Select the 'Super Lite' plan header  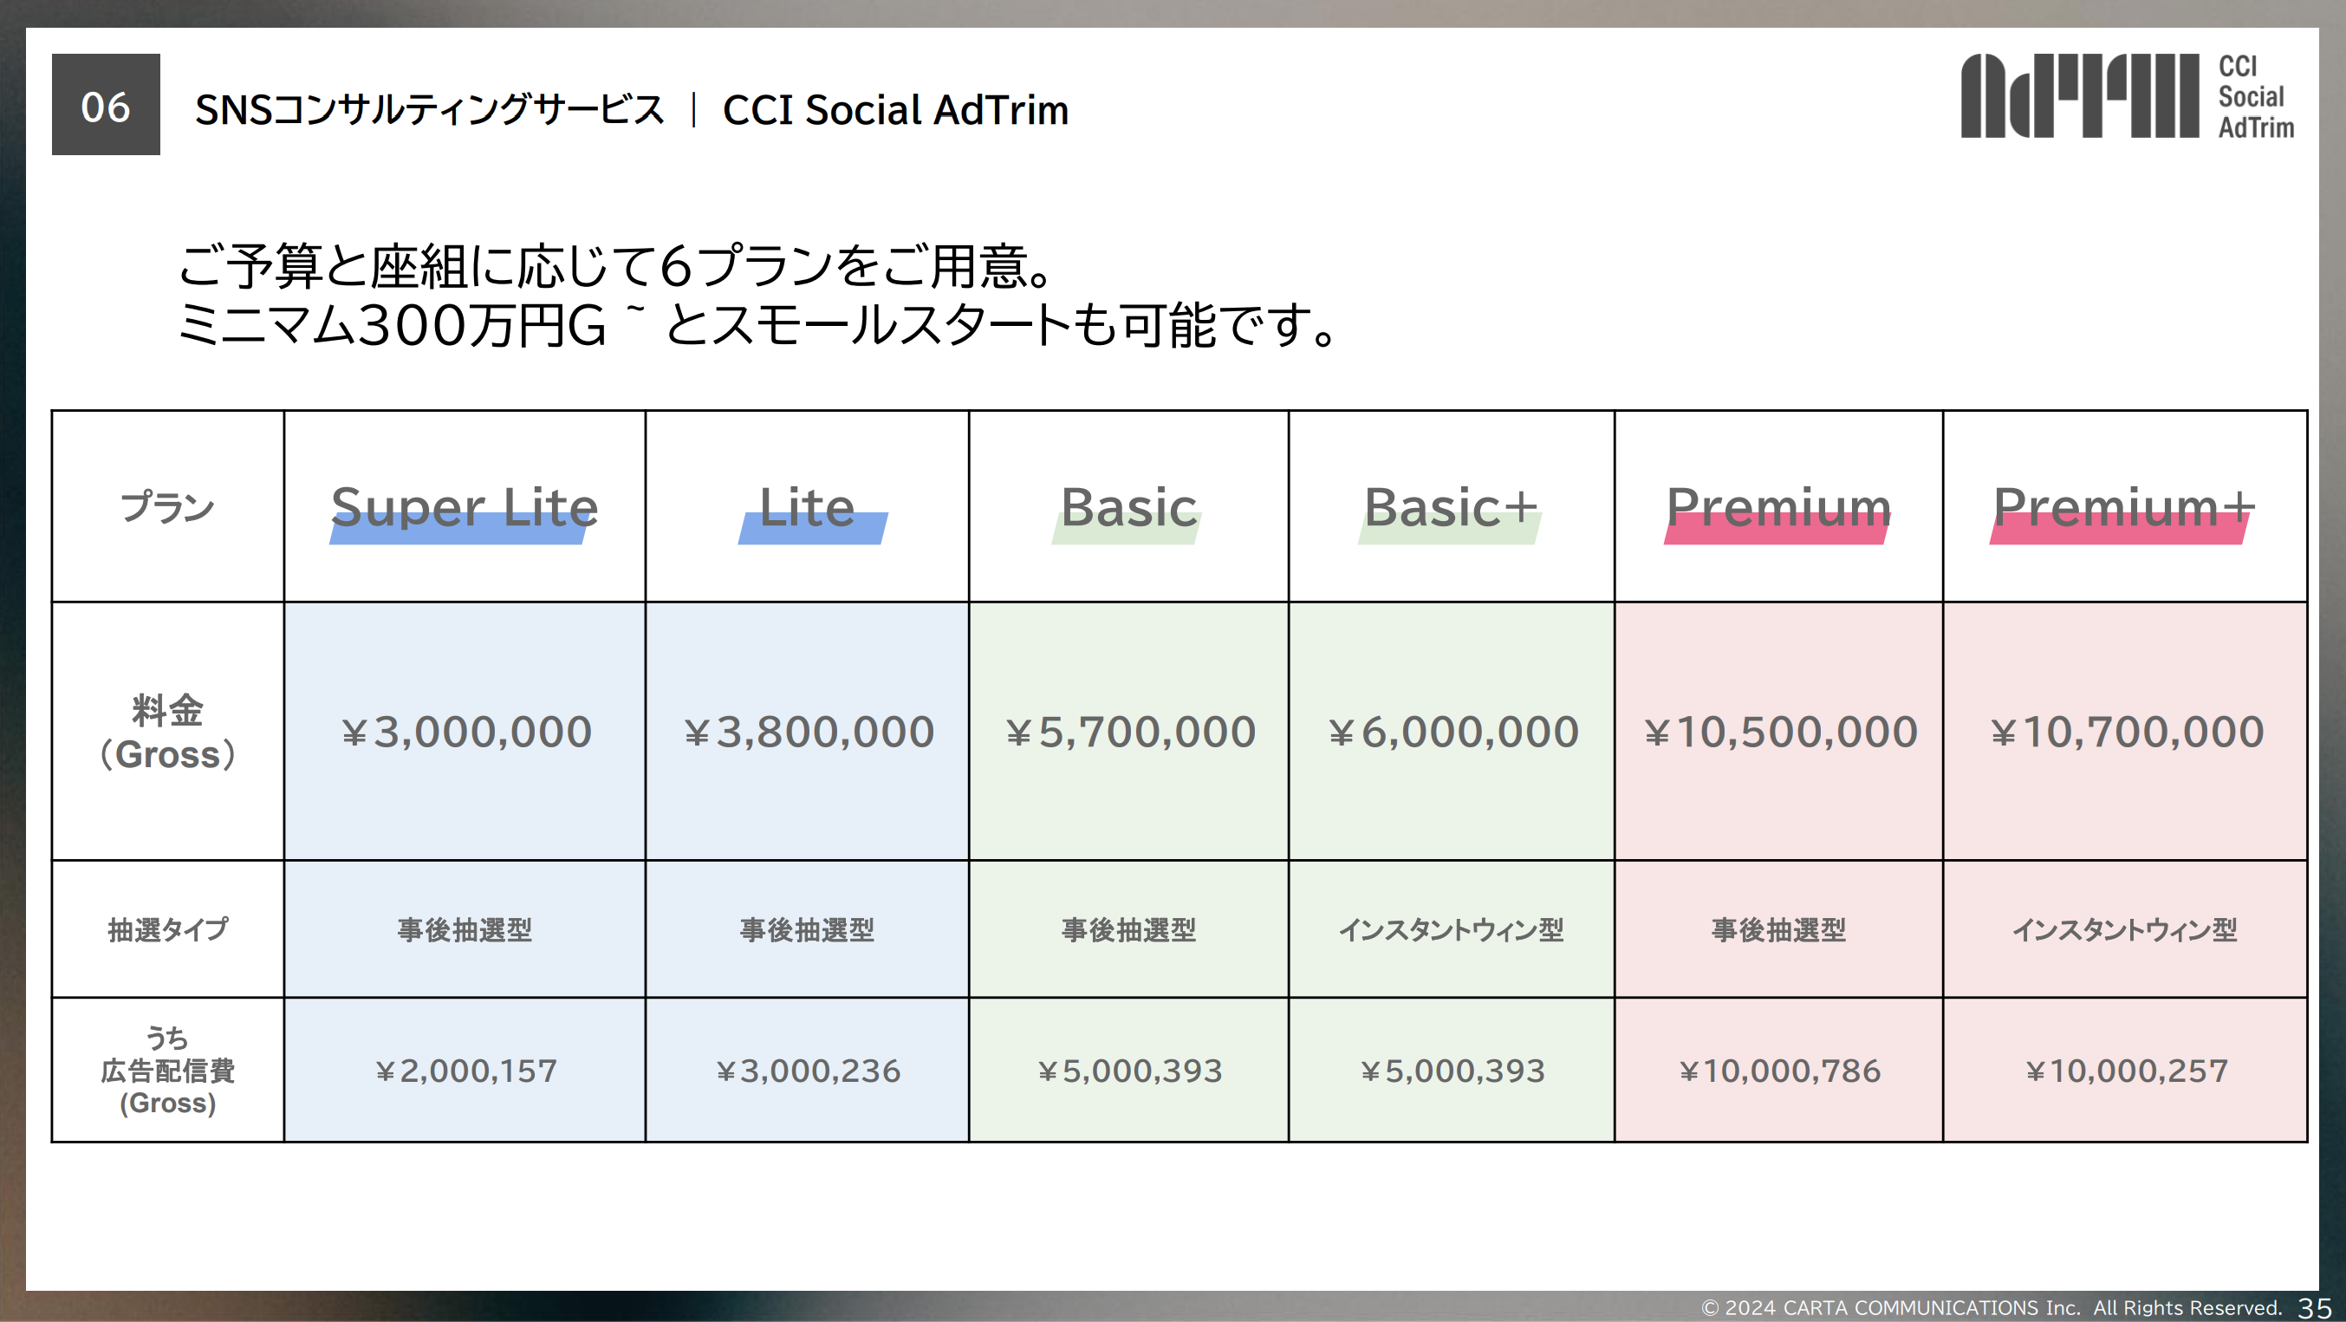tap(465, 507)
